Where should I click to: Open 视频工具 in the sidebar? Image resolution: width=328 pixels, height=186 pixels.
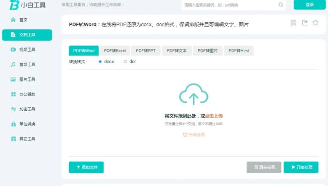[x=27, y=50]
